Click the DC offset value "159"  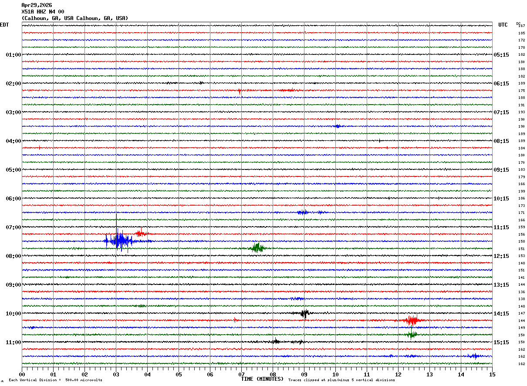click(521, 227)
